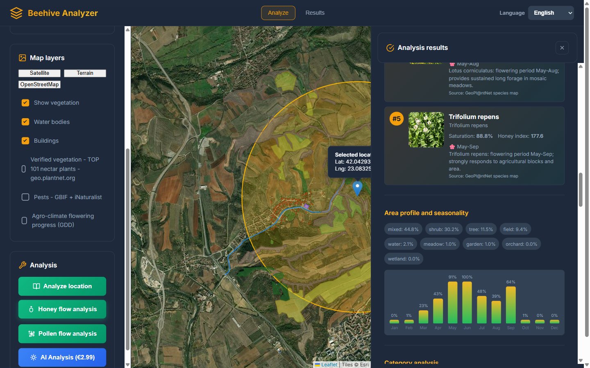
Task: Click the Analyze location button
Action: coord(62,286)
